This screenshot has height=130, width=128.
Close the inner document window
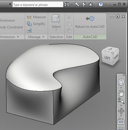[123, 16]
